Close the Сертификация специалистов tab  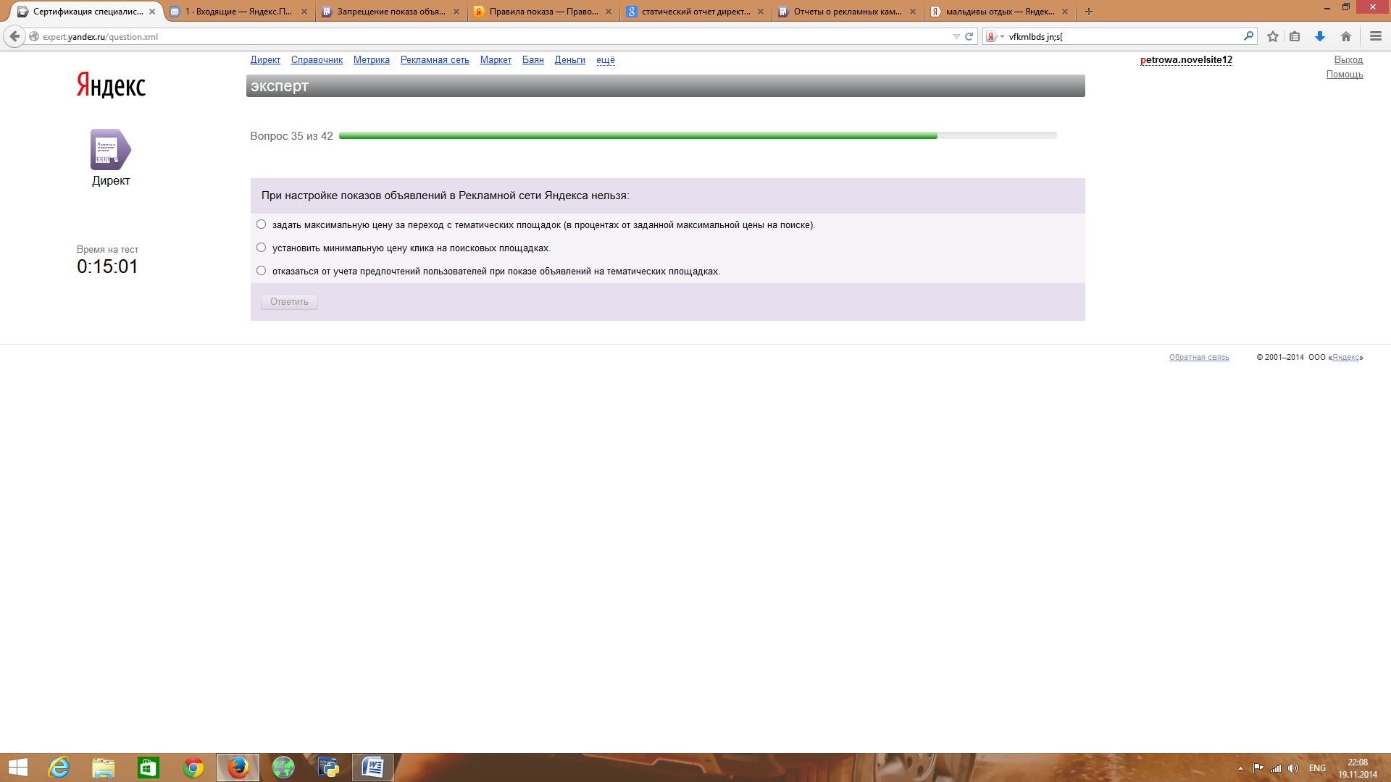(152, 12)
